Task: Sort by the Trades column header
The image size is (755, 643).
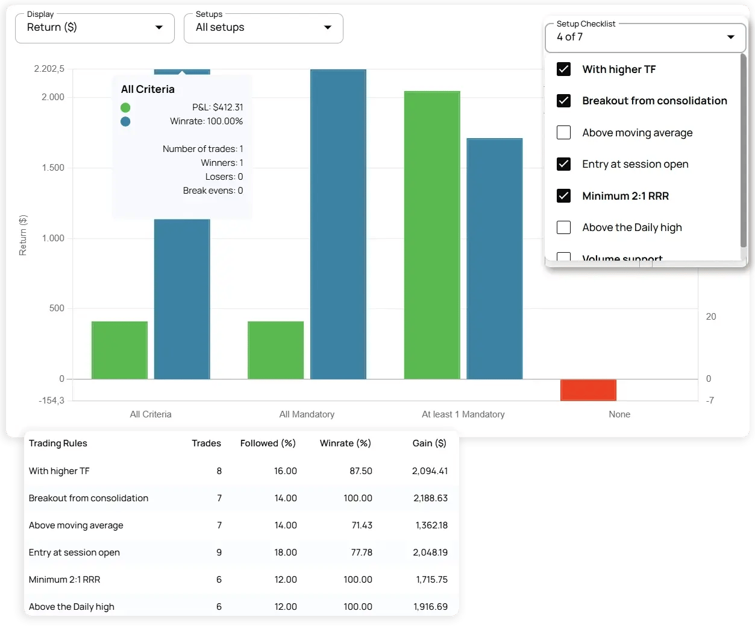Action: tap(206, 443)
